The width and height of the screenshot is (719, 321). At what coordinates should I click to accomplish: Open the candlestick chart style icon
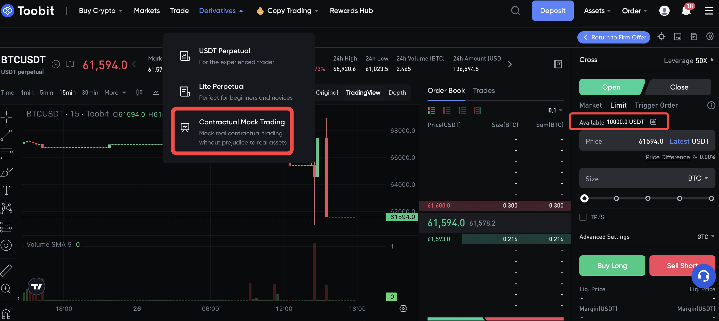(139, 92)
